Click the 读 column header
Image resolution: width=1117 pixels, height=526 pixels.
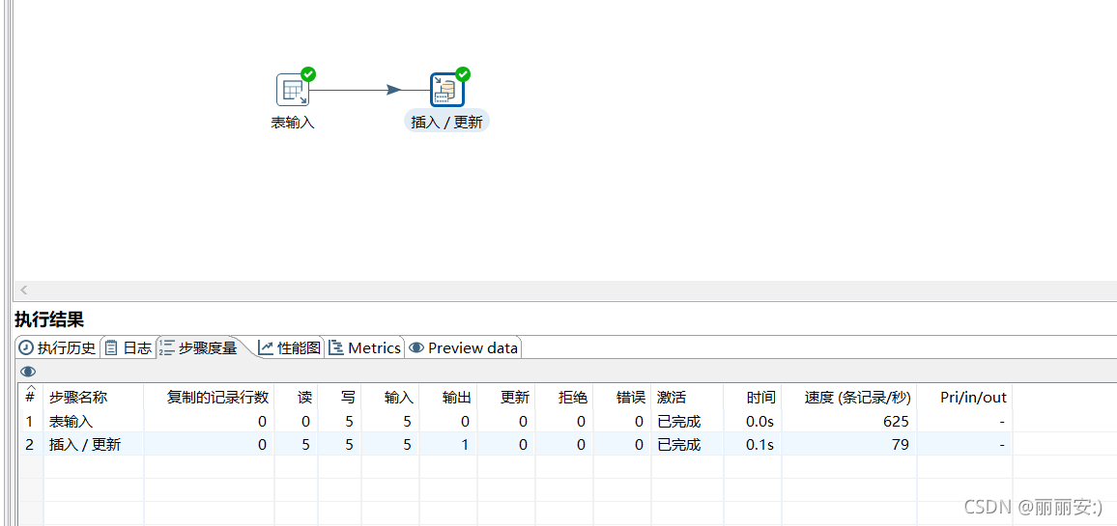tap(296, 398)
